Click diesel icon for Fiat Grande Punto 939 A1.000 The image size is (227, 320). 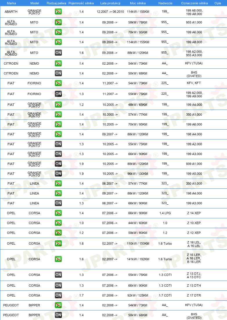pos(58,164)
